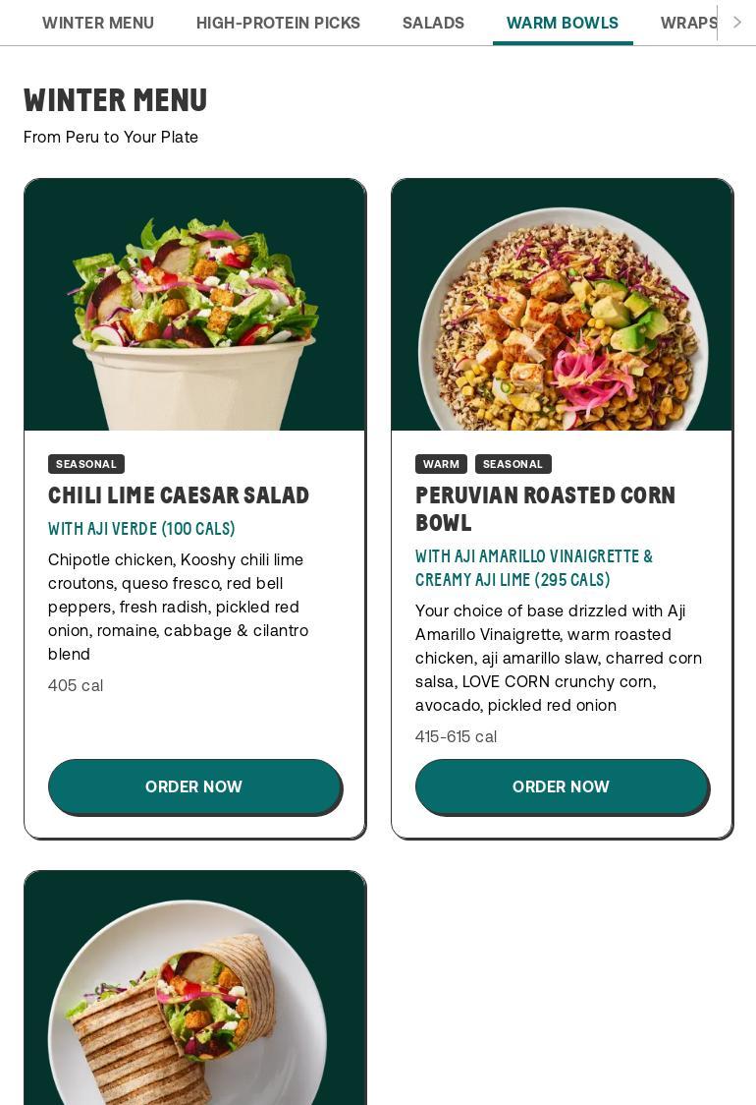
Task: Click the Peruvian Roasted Corn Bowl title
Action: coord(545,509)
